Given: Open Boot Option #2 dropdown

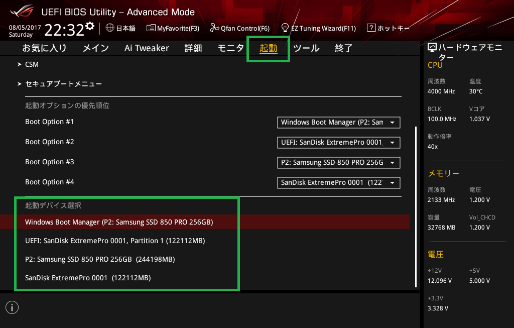Looking at the screenshot, I should click(x=339, y=142).
